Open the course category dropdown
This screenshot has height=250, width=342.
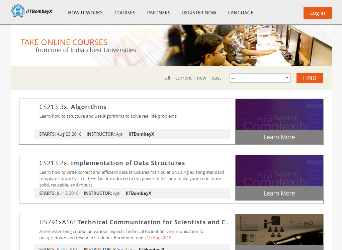click(260, 78)
